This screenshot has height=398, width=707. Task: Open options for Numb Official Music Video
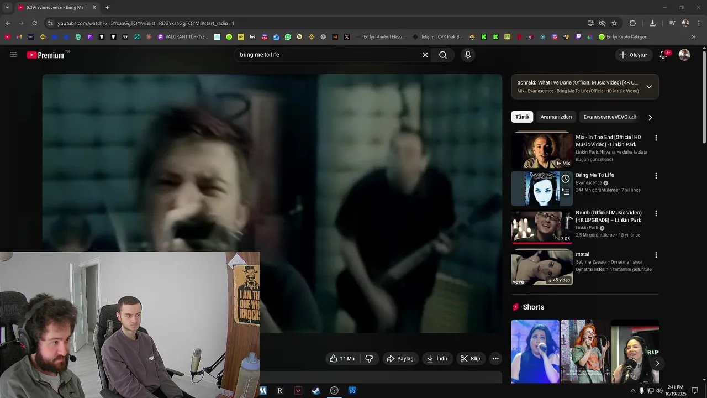656,213
